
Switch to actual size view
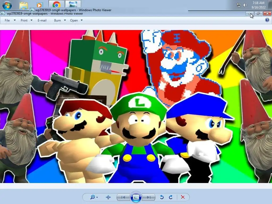[x=108, y=197]
